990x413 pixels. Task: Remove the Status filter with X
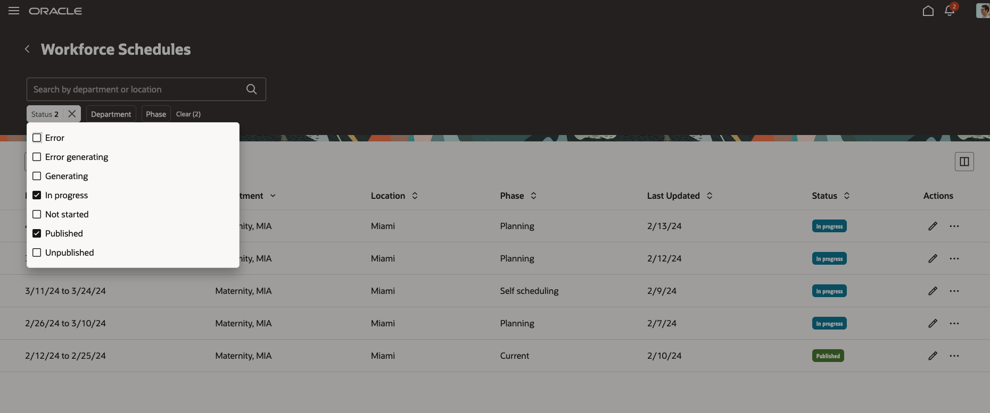point(72,114)
